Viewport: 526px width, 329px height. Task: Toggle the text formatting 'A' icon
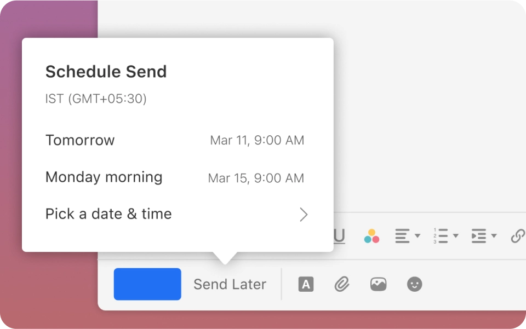point(306,284)
